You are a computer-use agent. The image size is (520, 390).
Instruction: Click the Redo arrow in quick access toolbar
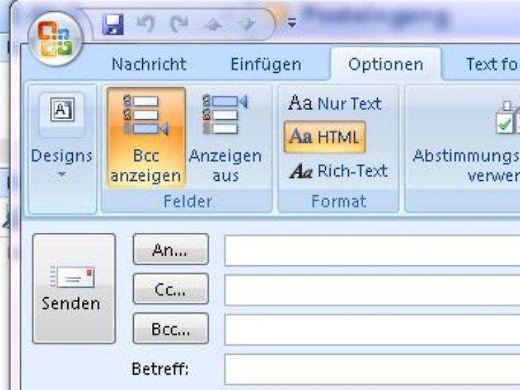click(x=180, y=25)
